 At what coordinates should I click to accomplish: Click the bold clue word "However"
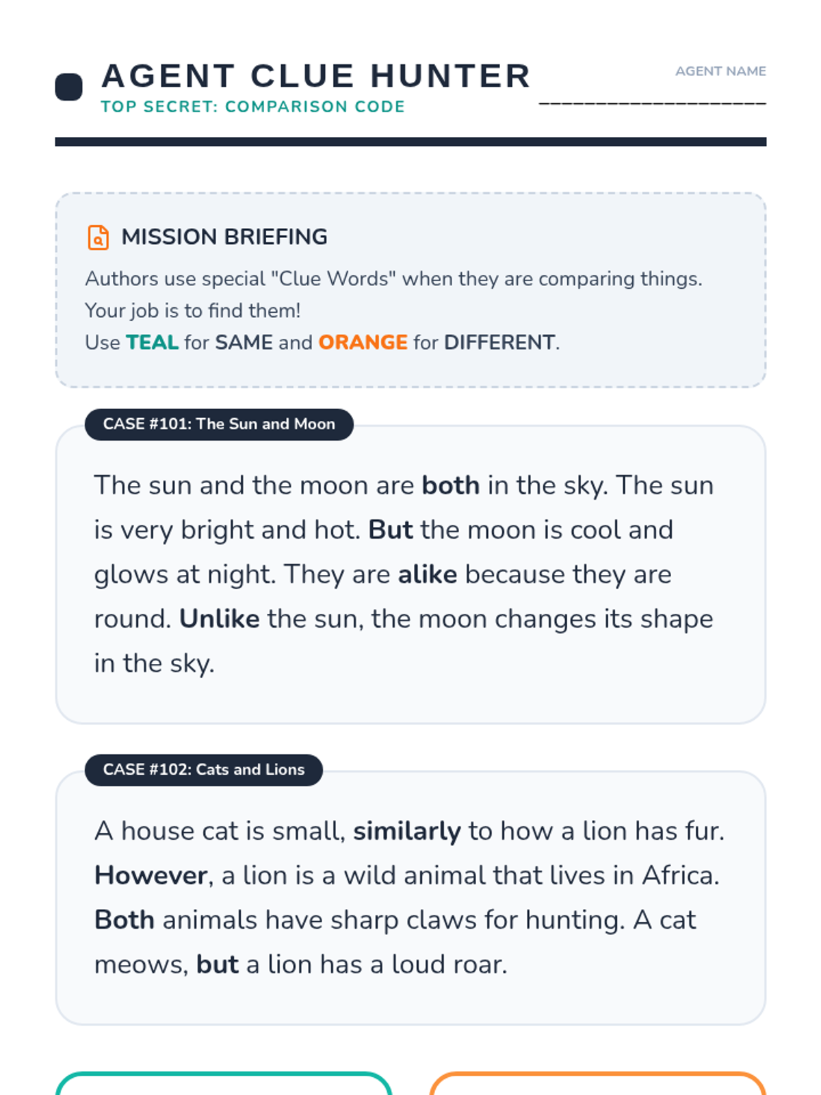(x=151, y=875)
